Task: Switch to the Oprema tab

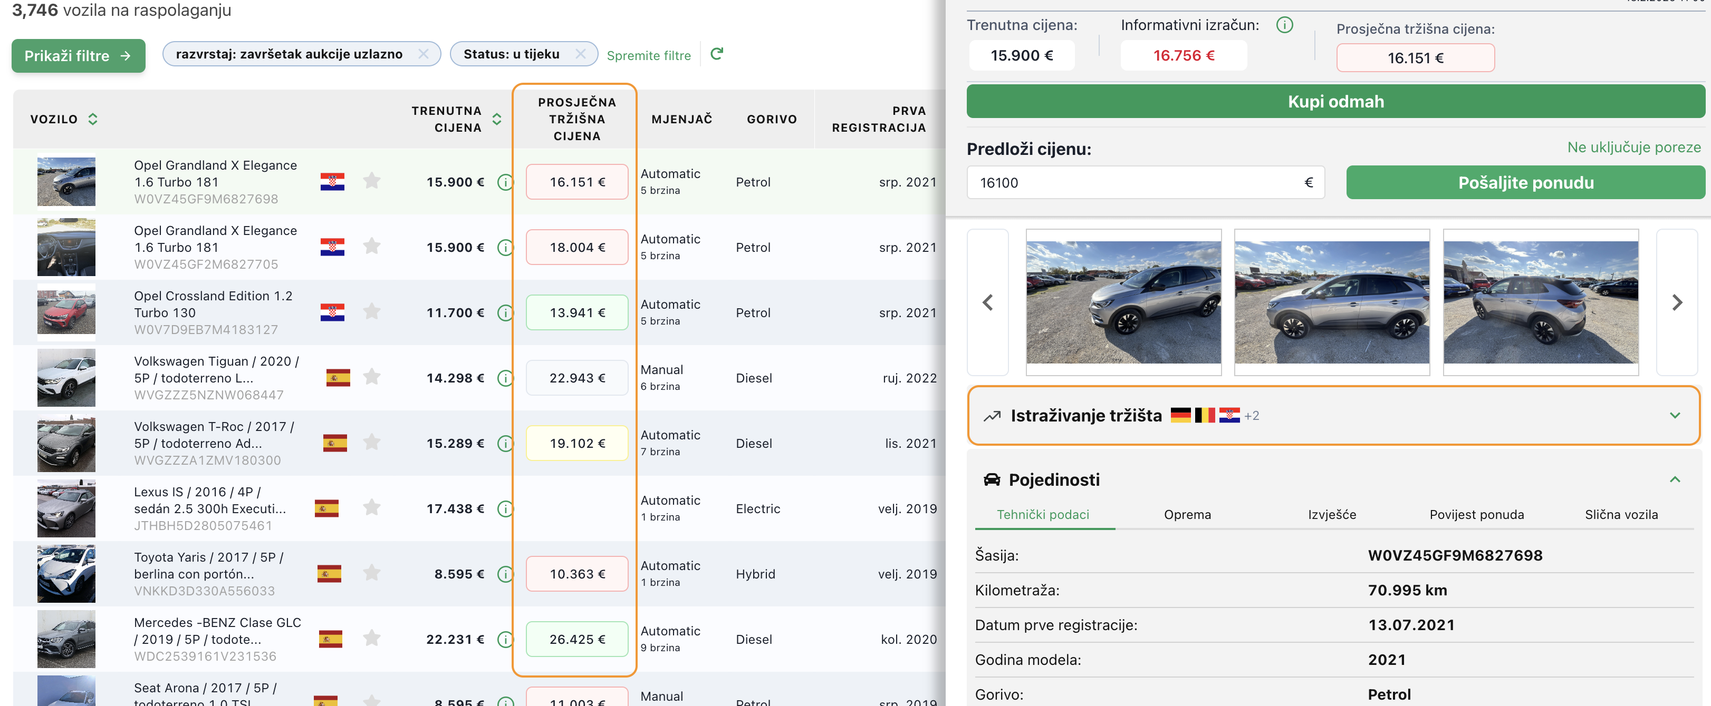Action: pos(1187,514)
